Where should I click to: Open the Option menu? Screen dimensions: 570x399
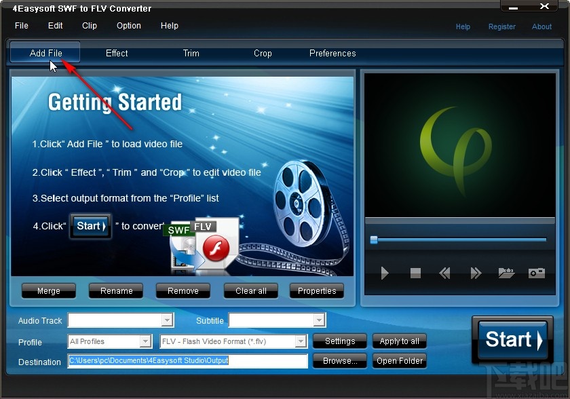[128, 26]
